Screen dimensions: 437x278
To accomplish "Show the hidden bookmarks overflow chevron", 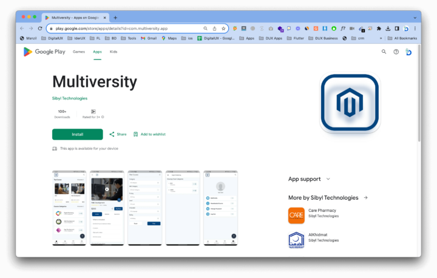I will pyautogui.click(x=381, y=38).
